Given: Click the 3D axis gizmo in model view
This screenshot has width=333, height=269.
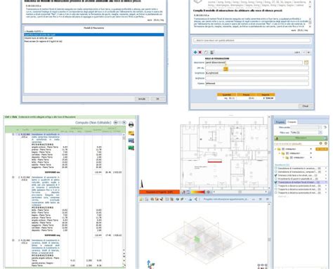Looking at the screenshot, I should (150, 265).
